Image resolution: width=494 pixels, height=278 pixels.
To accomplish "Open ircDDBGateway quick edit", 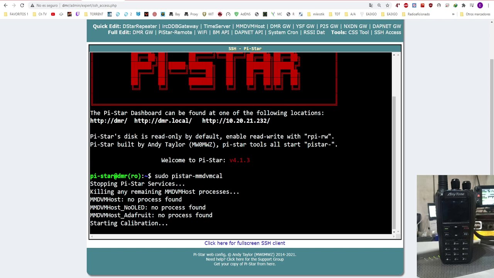I will [180, 26].
